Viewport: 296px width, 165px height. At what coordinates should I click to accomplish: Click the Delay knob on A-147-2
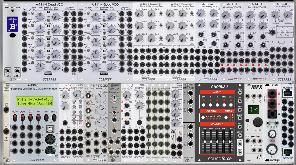(x=101, y=123)
